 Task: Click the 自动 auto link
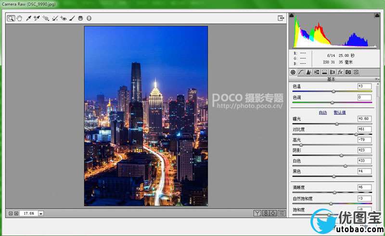tap(322, 112)
